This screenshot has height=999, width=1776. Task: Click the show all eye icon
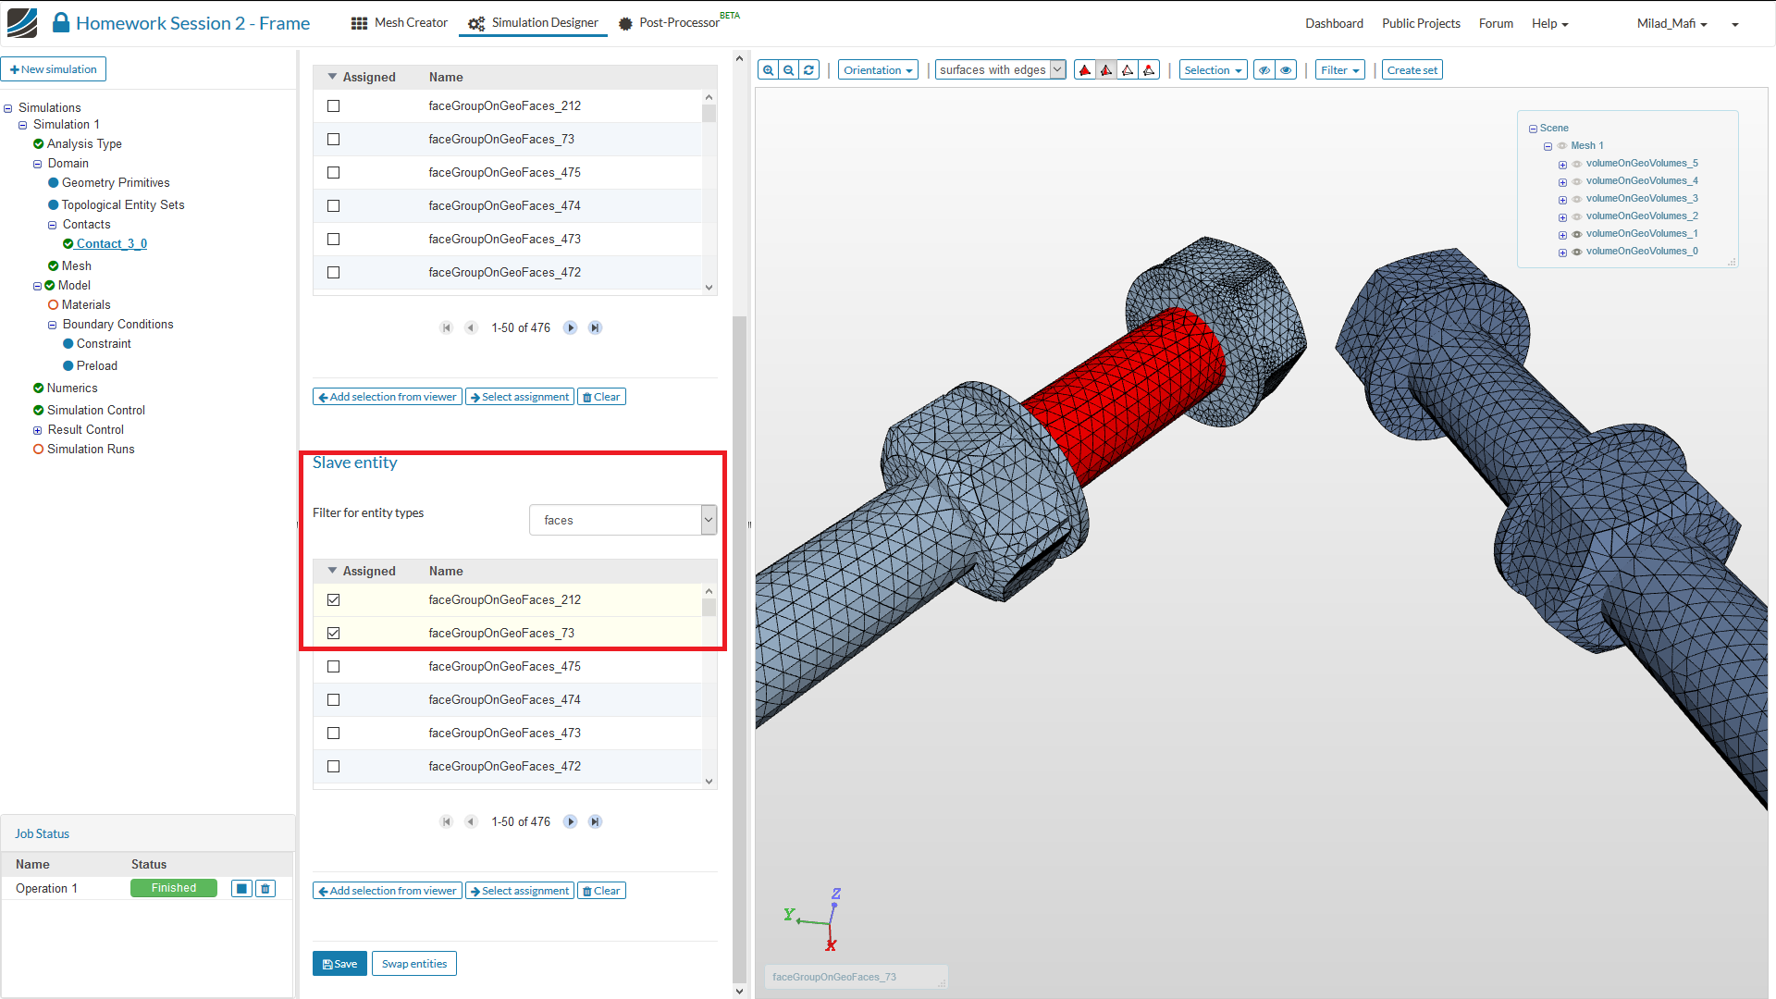1286,70
